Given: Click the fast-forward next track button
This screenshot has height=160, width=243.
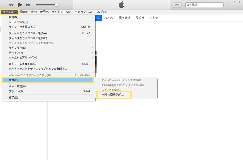Looking at the screenshot, I should [x=28, y=5].
